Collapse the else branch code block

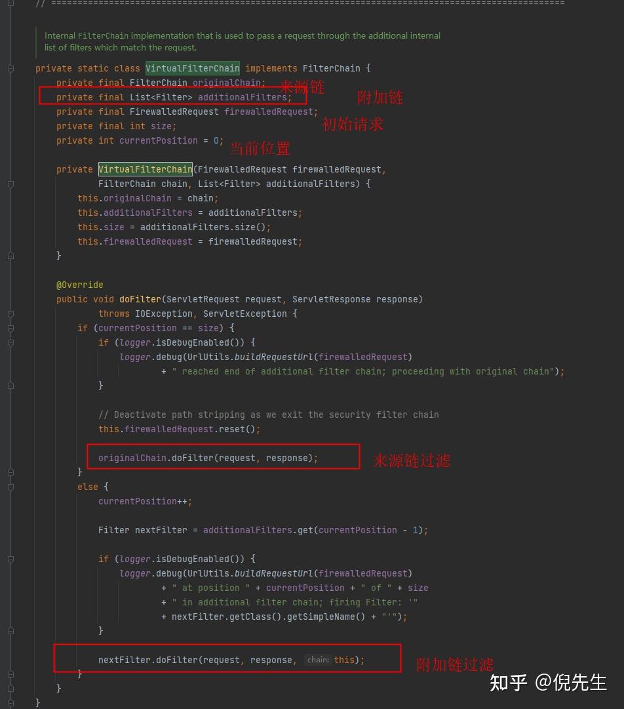click(10, 487)
